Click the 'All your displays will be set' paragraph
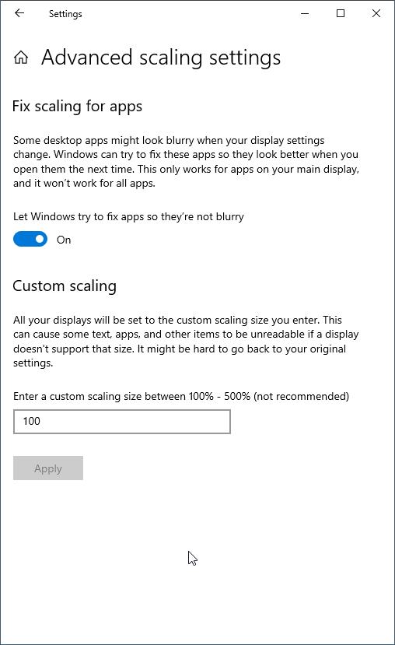395x645 pixels. click(186, 342)
